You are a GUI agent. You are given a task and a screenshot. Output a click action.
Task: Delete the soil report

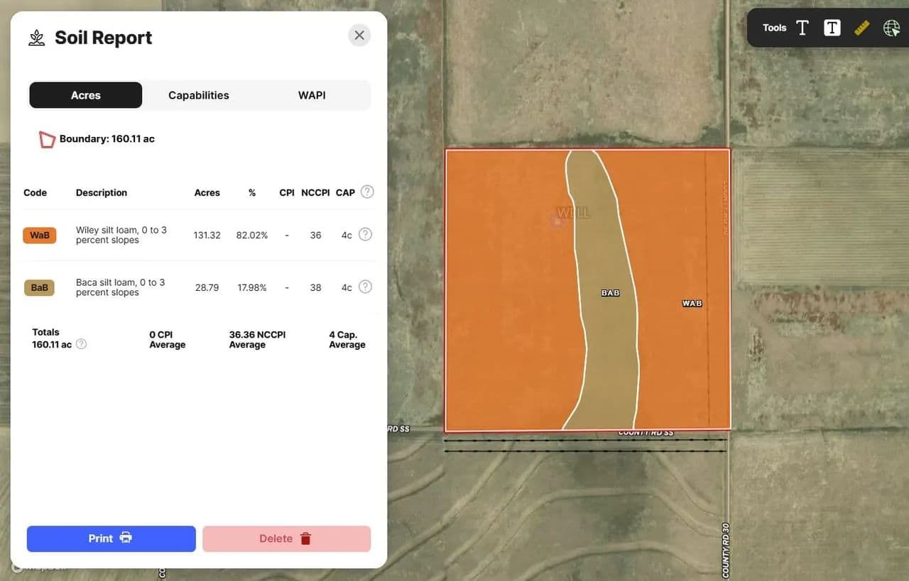pos(286,538)
